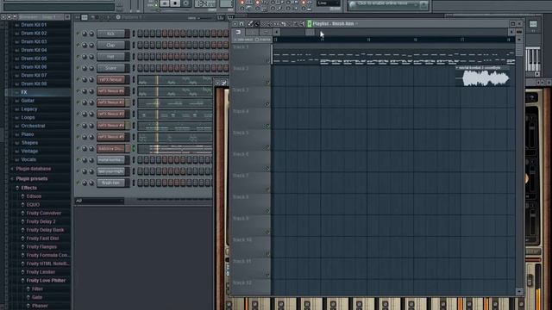This screenshot has width=552, height=310.
Task: Click the green pattern icon beside Playlist title
Action: (310, 23)
